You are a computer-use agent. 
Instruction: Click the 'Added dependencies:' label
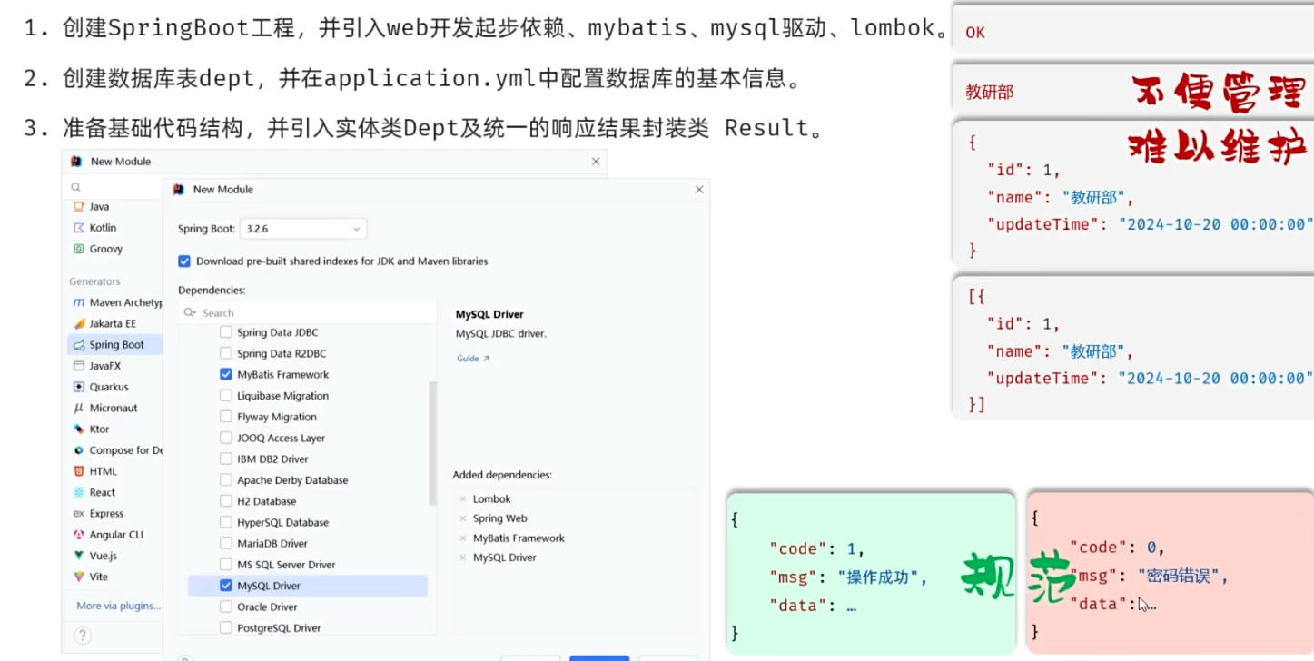click(x=502, y=475)
